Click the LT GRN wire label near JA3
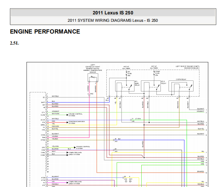 click(x=138, y=119)
